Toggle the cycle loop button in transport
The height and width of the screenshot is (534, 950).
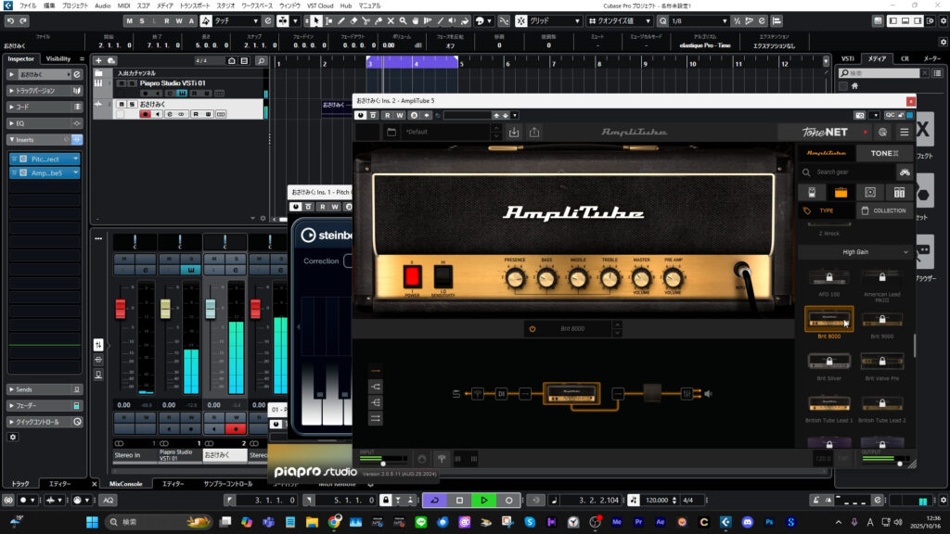click(434, 500)
